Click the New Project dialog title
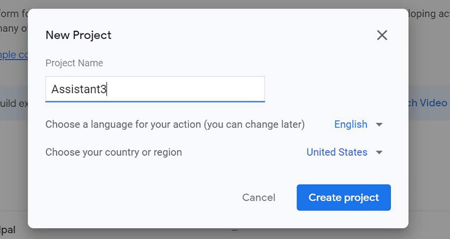 point(78,35)
